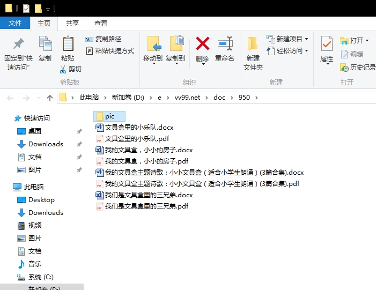Screen dimensions: 376x290
Task: Click the greyed Edit button
Action: [352, 54]
